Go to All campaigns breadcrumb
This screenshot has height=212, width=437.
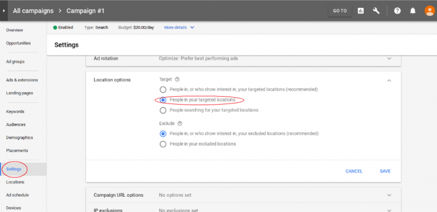point(33,11)
